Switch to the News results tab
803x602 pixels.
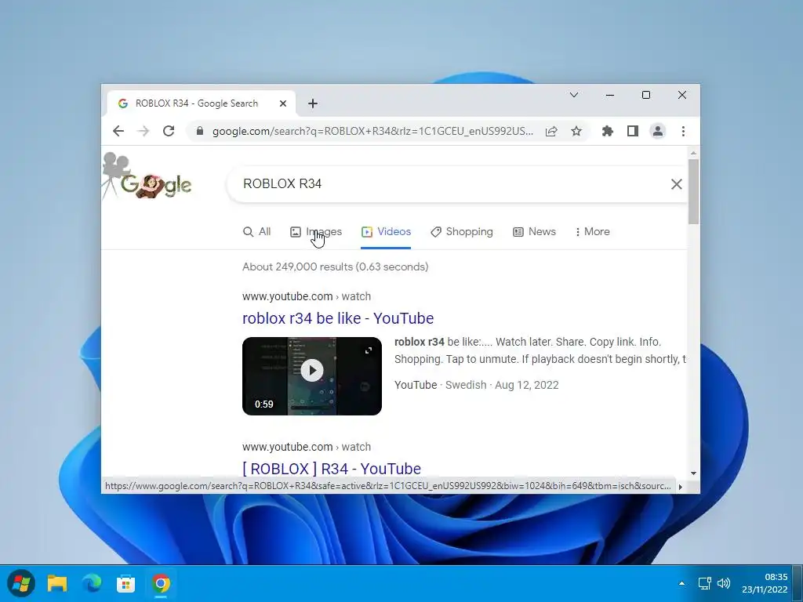(534, 231)
